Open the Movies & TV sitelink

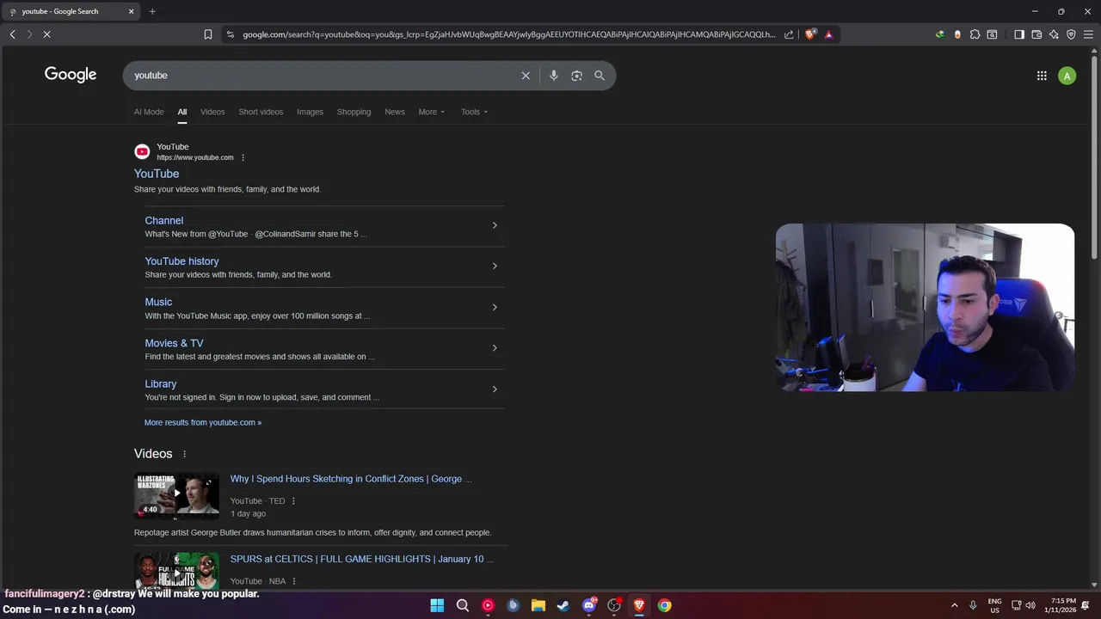(x=174, y=343)
